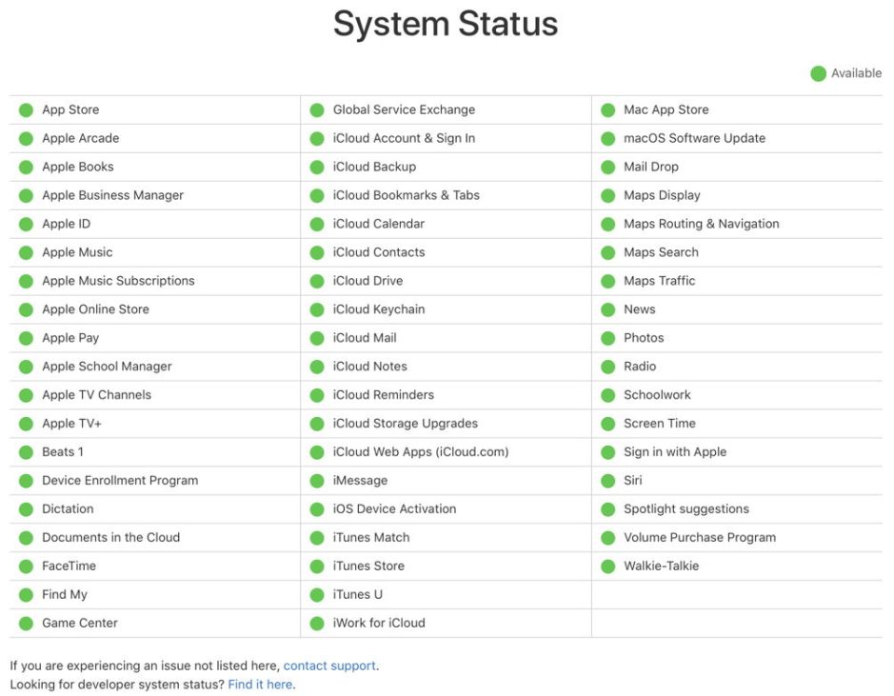Choose the iTunes Store service entry
This screenshot has width=894, height=696.
tap(368, 567)
